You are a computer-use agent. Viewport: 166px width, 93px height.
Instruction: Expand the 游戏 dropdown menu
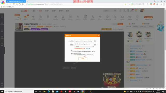tap(61, 11)
